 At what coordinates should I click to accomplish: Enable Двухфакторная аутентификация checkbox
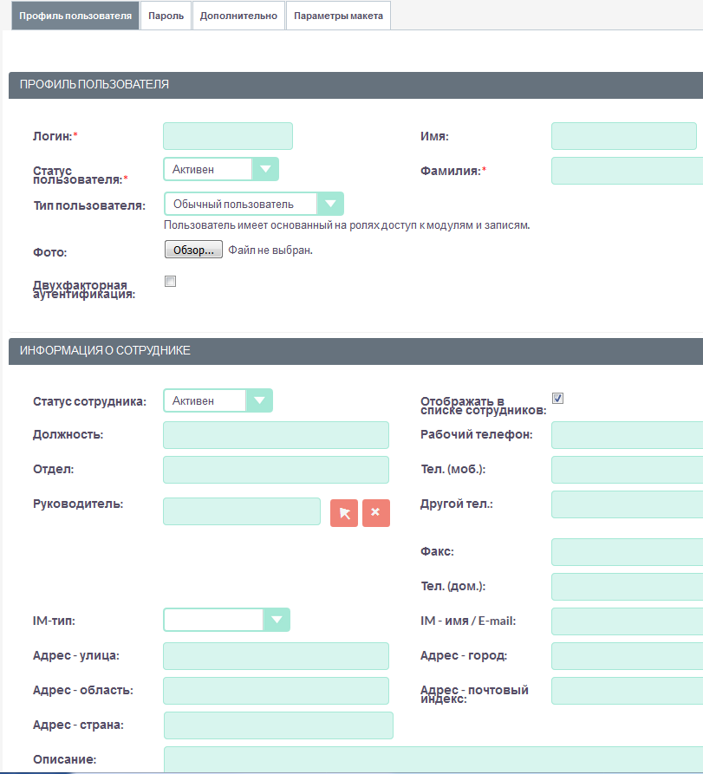pyautogui.click(x=170, y=281)
